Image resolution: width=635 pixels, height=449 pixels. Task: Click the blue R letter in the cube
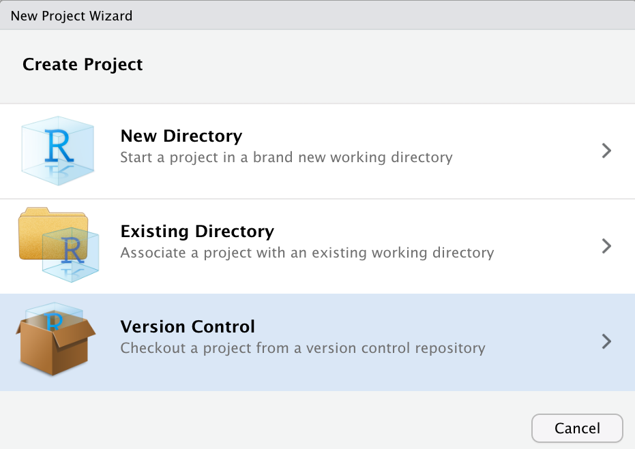click(59, 146)
